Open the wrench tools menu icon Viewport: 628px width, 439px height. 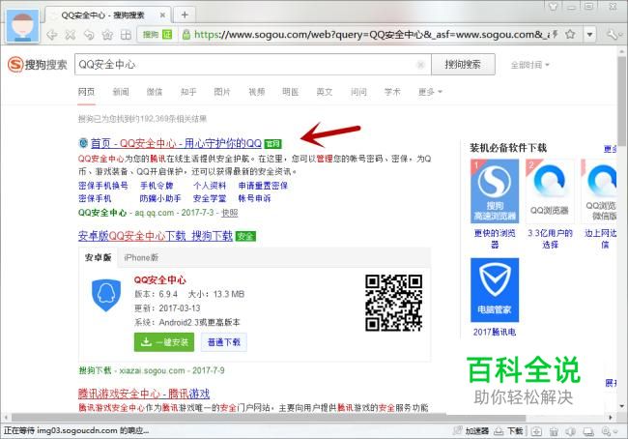pos(614,35)
